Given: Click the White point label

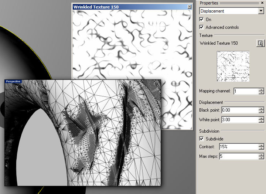Looking at the screenshot, I should tap(209, 120).
